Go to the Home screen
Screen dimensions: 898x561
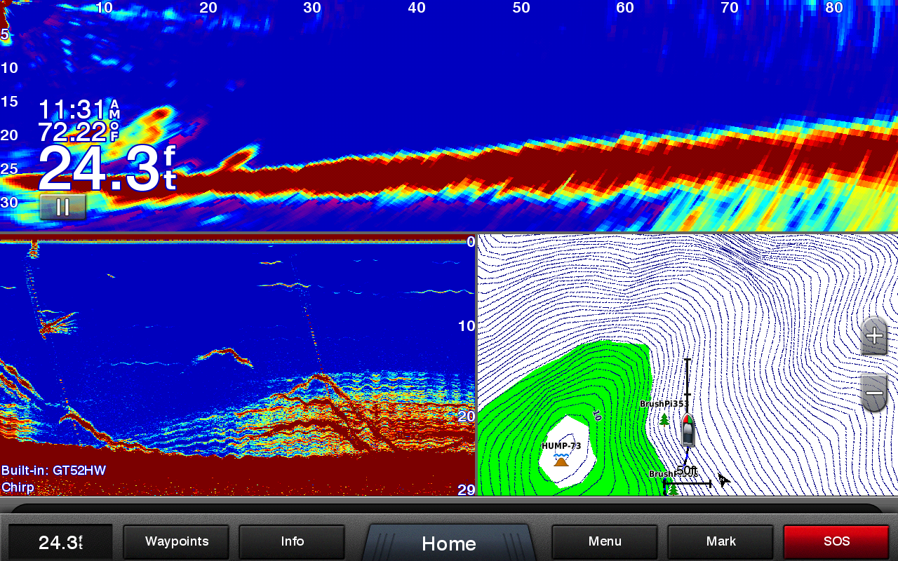pos(448,543)
